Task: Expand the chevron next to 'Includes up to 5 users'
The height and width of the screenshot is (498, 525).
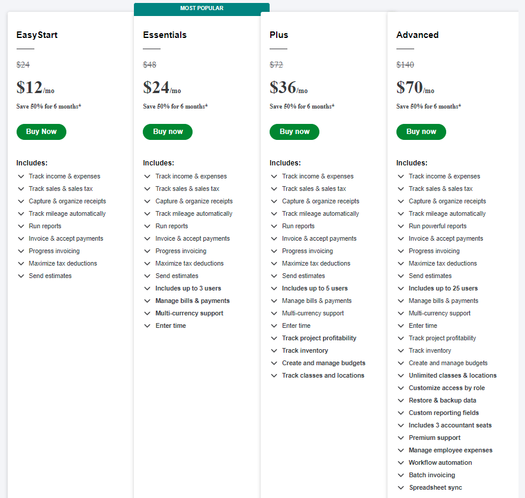Action: point(274,289)
